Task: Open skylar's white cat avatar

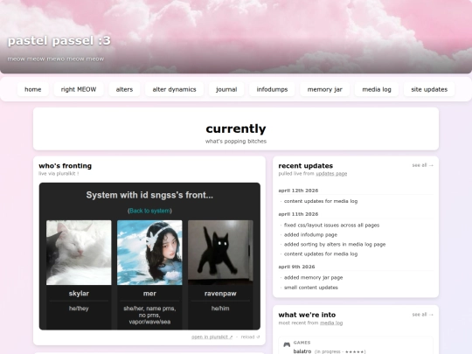Action: 79,253
